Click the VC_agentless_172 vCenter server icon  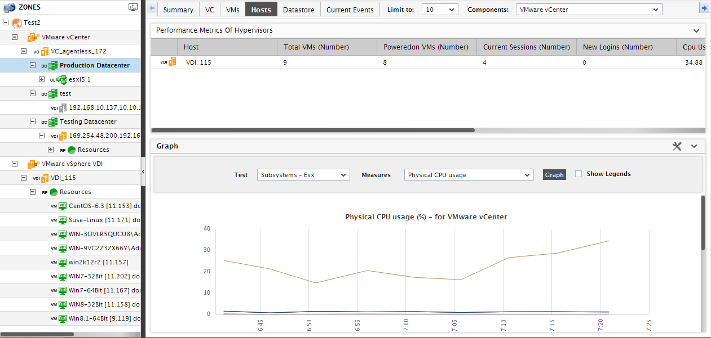click(x=43, y=51)
